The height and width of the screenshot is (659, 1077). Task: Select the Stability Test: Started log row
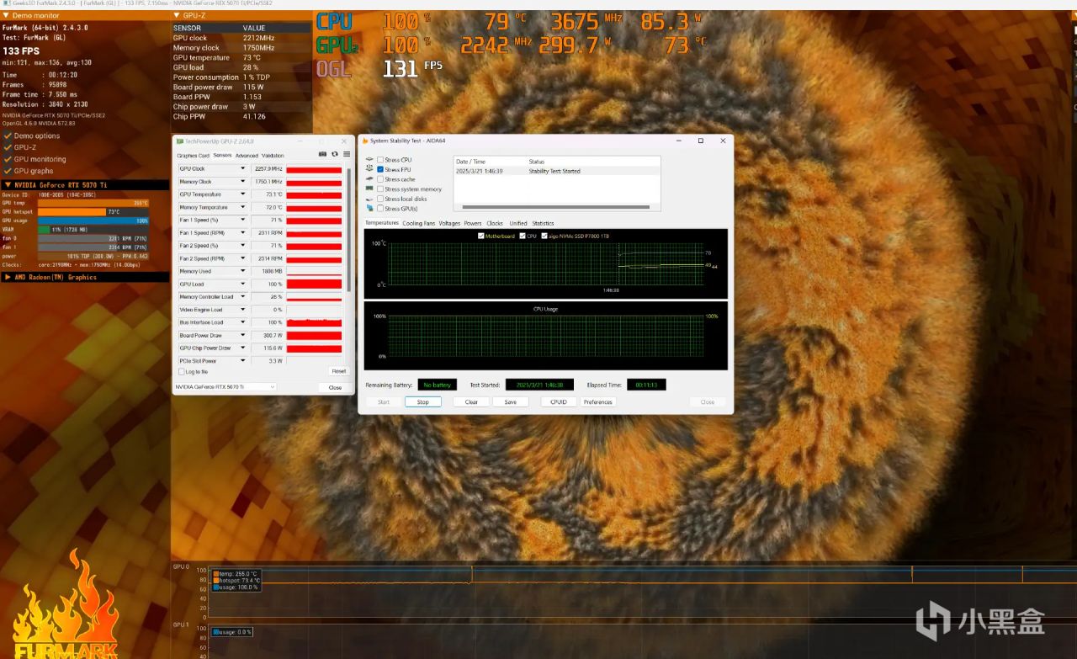click(556, 171)
